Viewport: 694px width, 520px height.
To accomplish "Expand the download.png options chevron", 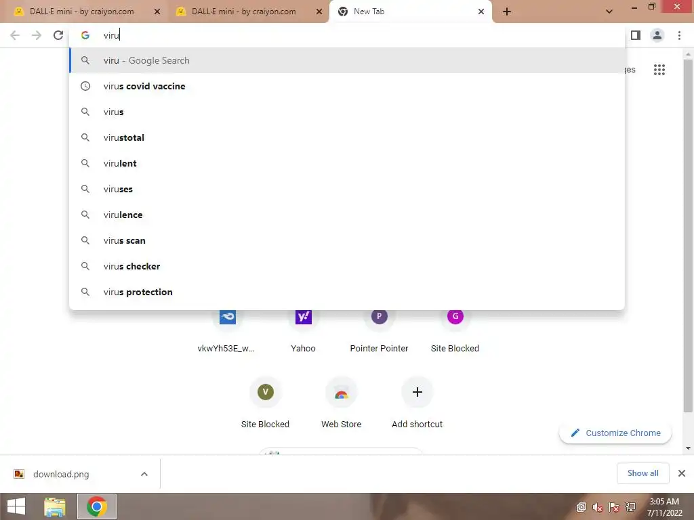I will 144,474.
